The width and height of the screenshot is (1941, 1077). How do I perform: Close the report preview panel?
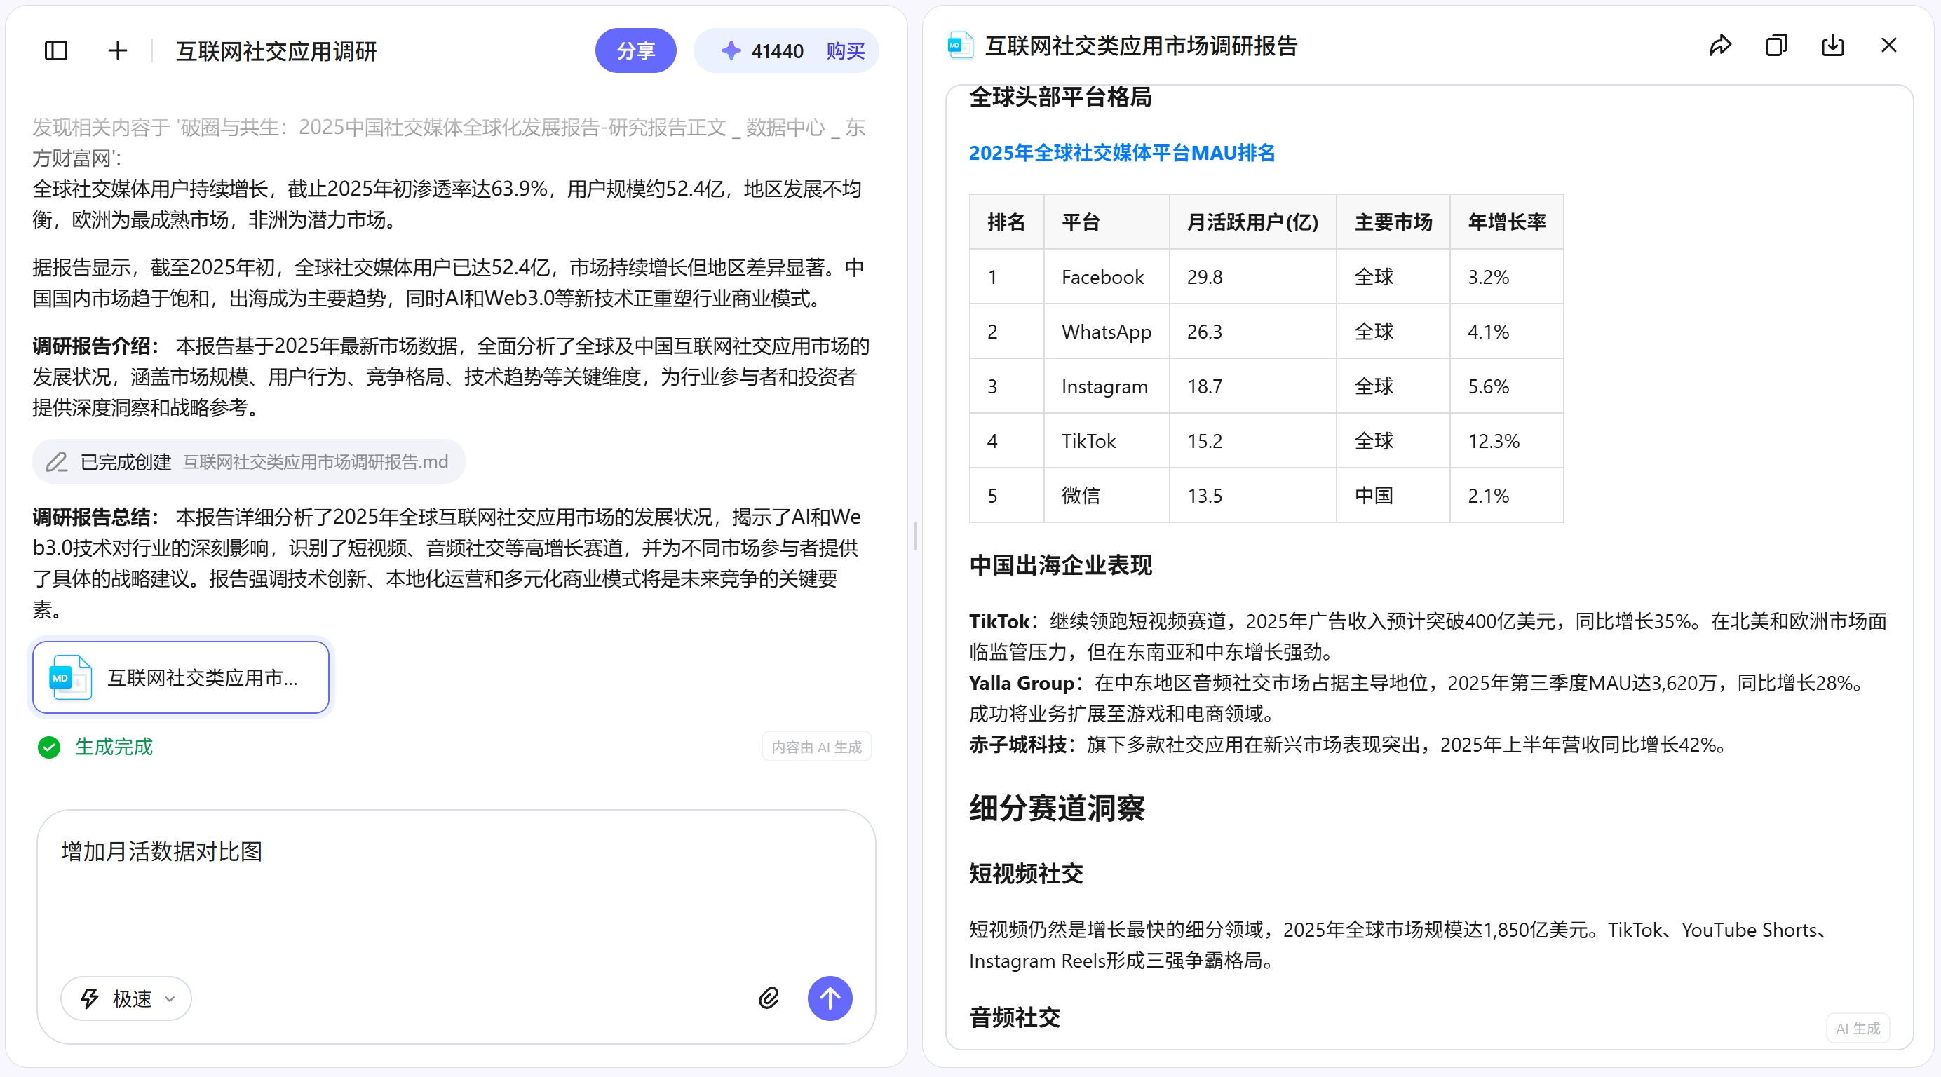point(1888,46)
